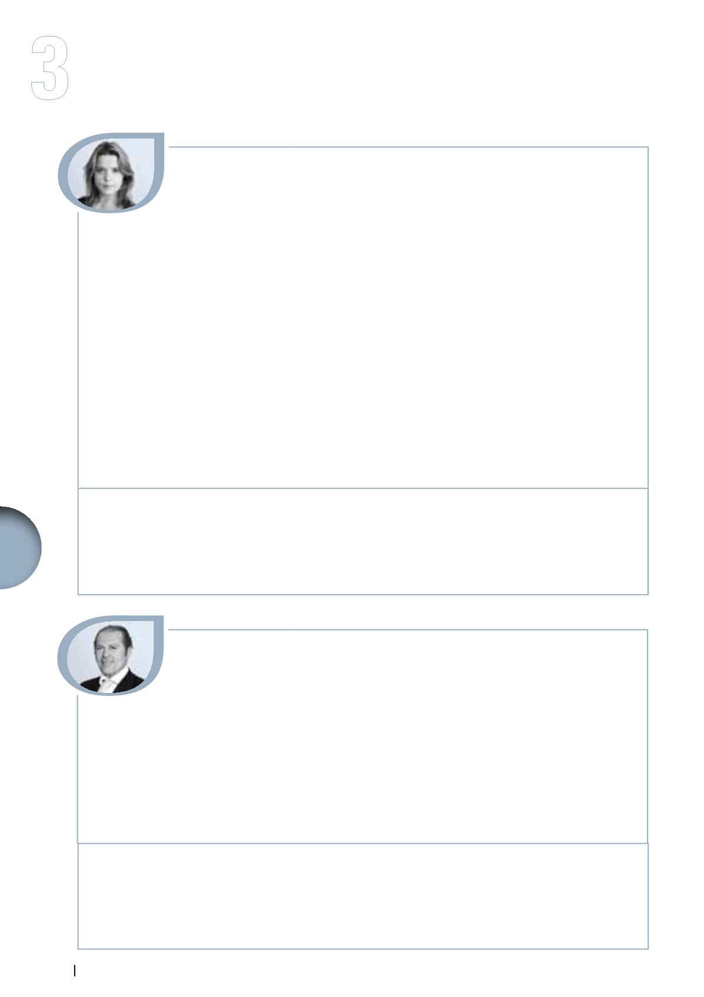The height and width of the screenshot is (997, 704).
Task: Select the man's portrait photo
Action: [111, 656]
